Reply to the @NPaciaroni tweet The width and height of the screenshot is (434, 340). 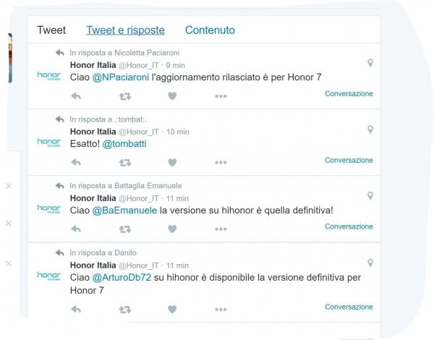pos(76,96)
